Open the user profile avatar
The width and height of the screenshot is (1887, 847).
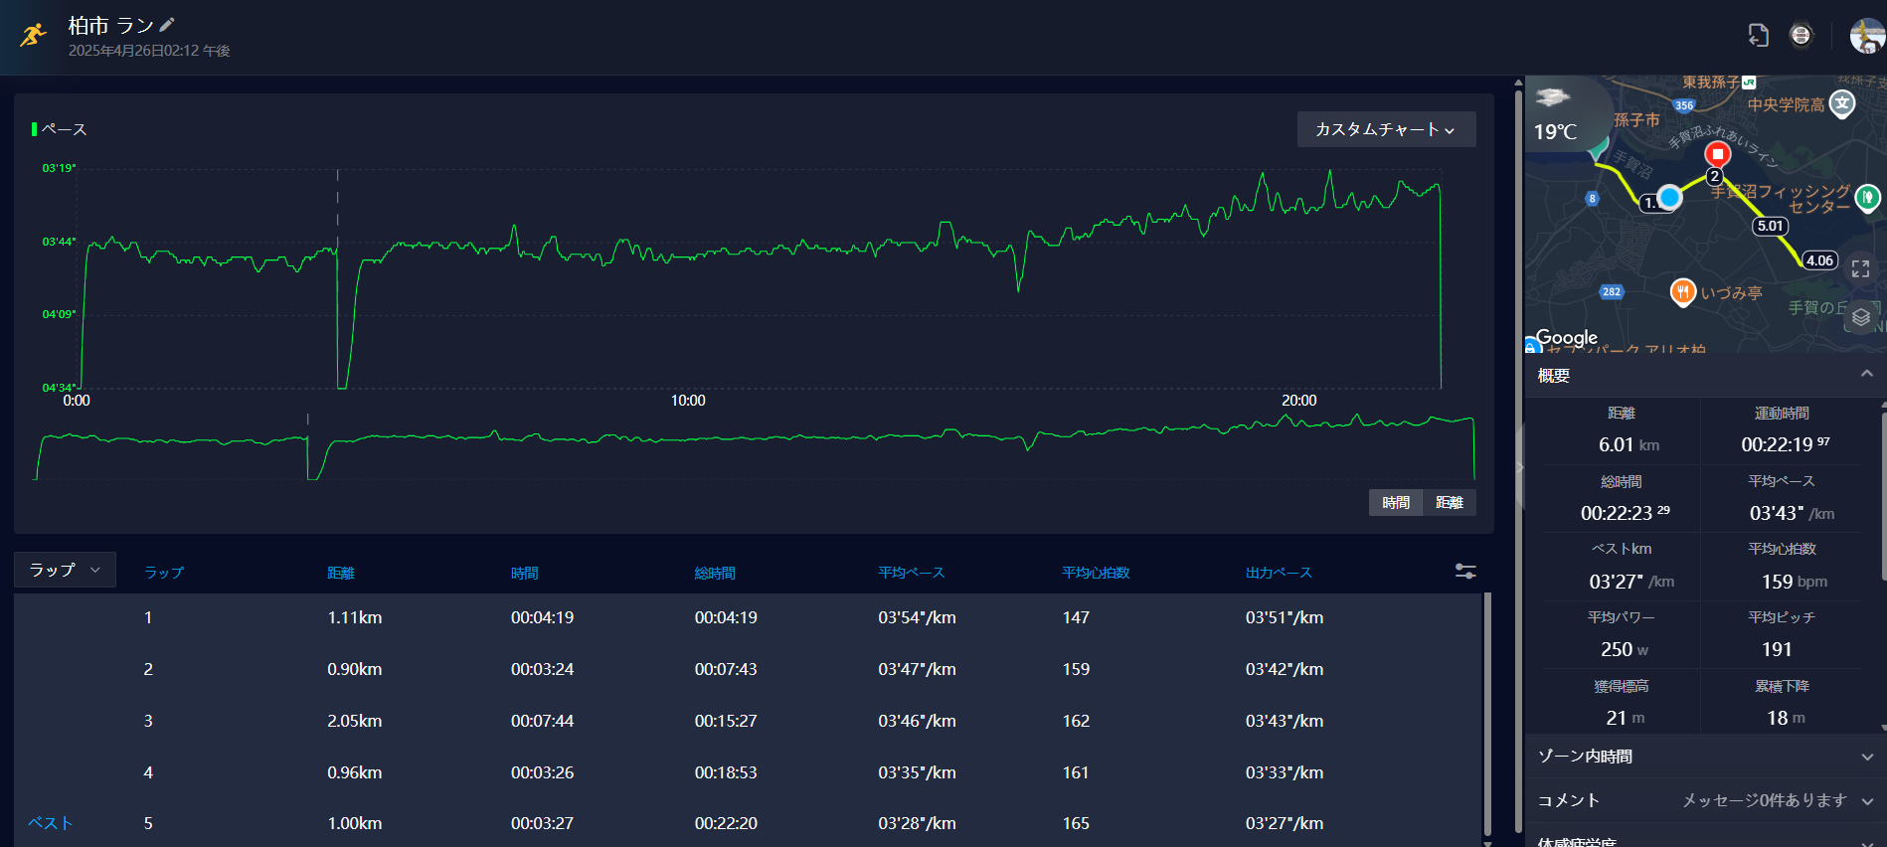point(1867,36)
